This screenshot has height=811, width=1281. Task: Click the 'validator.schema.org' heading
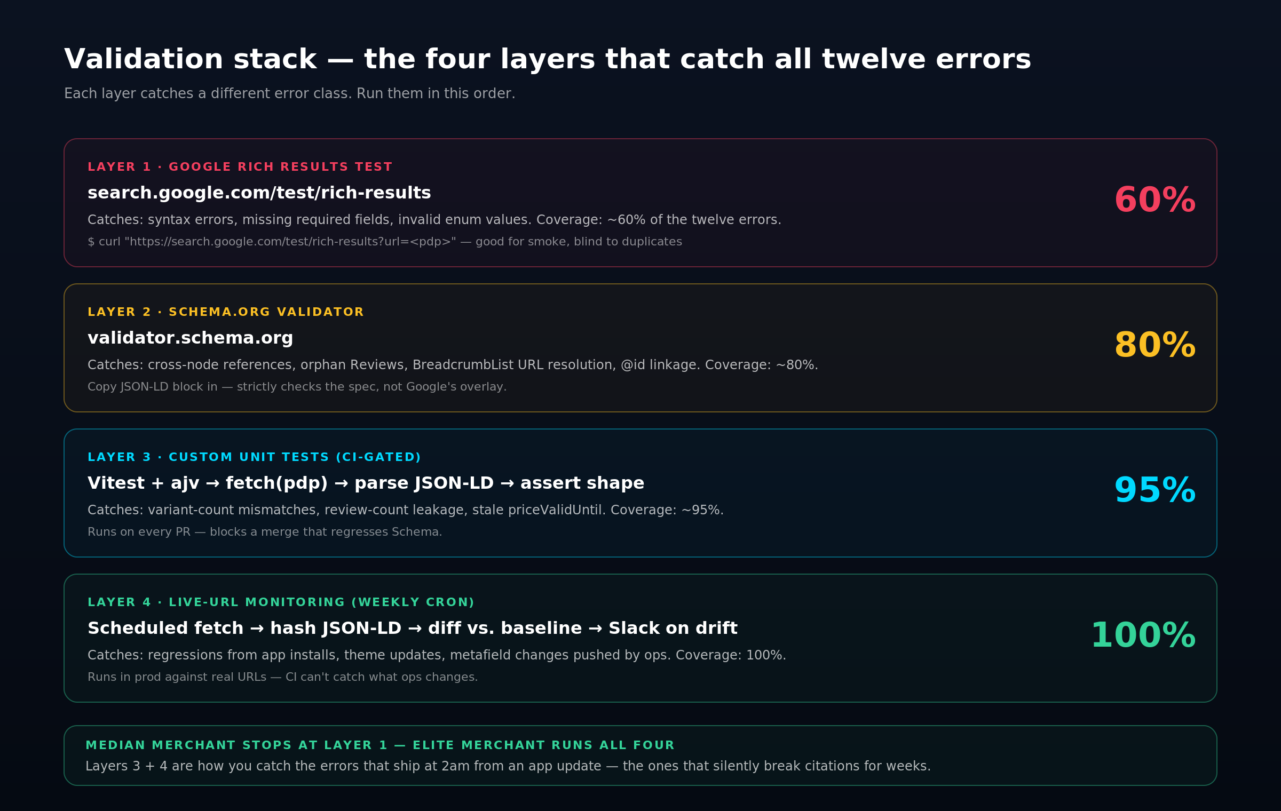coord(191,338)
